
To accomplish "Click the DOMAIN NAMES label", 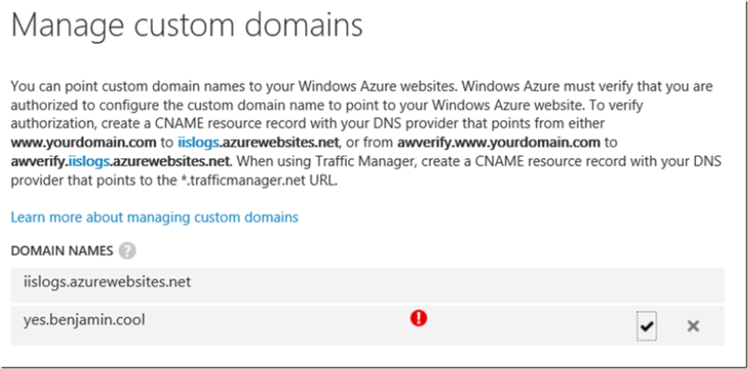I will click(x=62, y=251).
